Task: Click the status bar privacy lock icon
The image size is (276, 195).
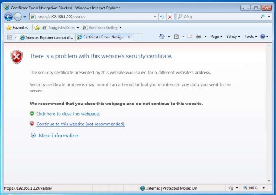Action: tap(231, 188)
